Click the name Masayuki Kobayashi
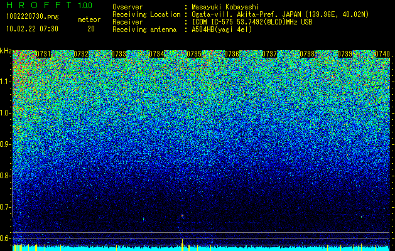This screenshot has width=395, height=251. coord(225,7)
